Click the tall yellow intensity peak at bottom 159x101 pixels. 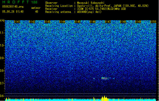pos(105,98)
